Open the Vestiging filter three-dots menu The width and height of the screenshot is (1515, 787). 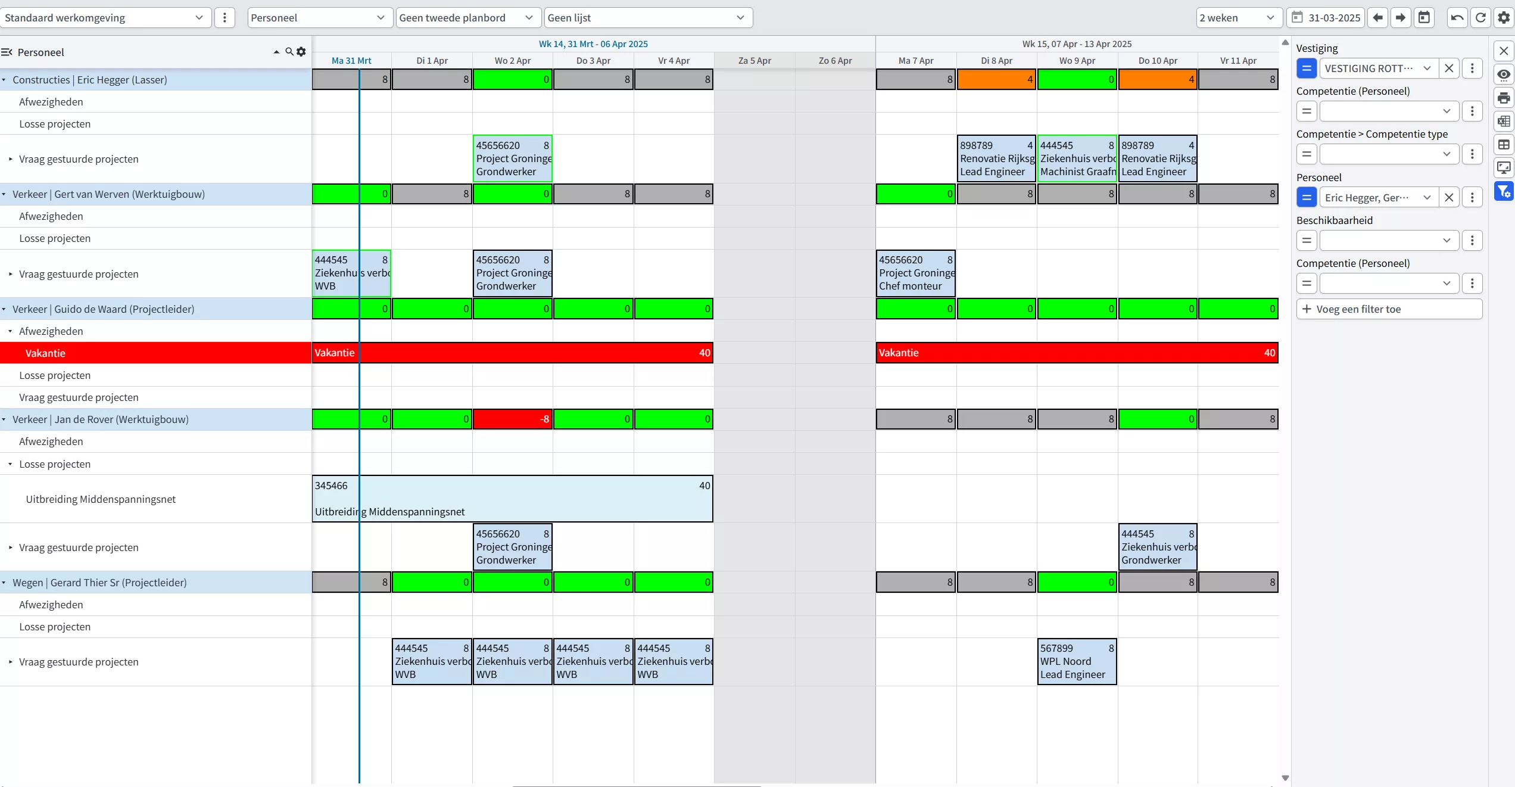click(x=1472, y=69)
